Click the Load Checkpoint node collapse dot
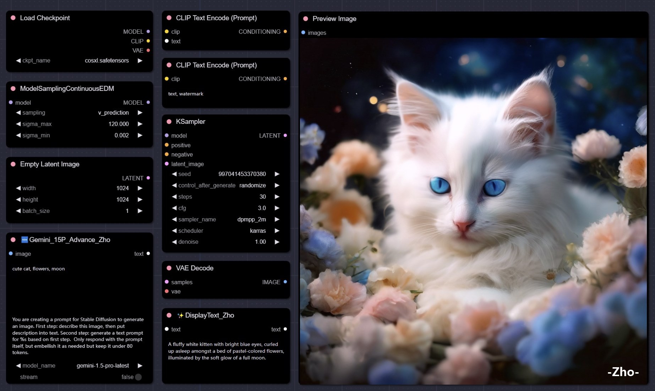Image resolution: width=655 pixels, height=391 pixels. pyautogui.click(x=13, y=18)
